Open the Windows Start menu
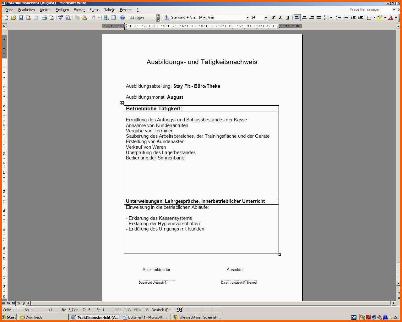 pos(9,317)
